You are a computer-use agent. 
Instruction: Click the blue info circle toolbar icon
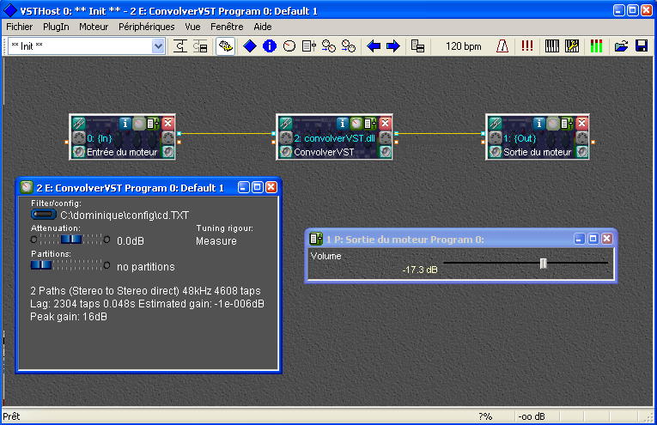pos(270,46)
